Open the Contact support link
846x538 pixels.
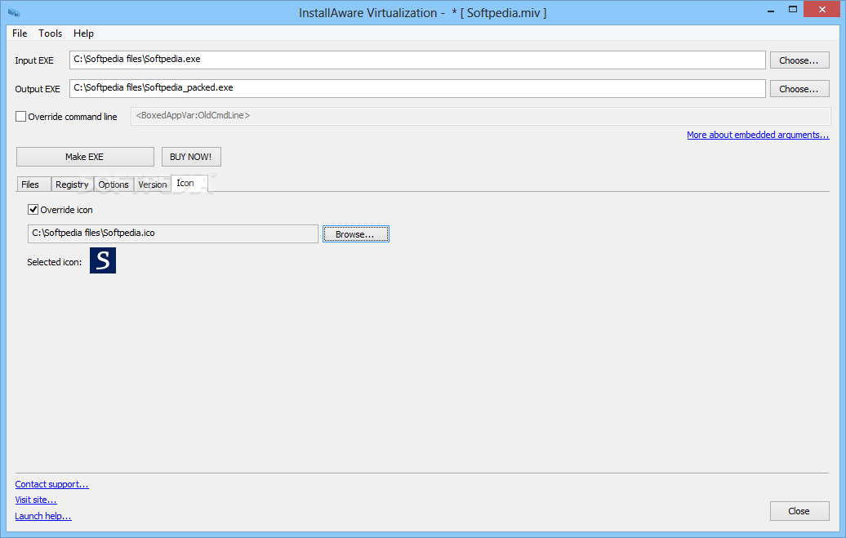pos(51,484)
